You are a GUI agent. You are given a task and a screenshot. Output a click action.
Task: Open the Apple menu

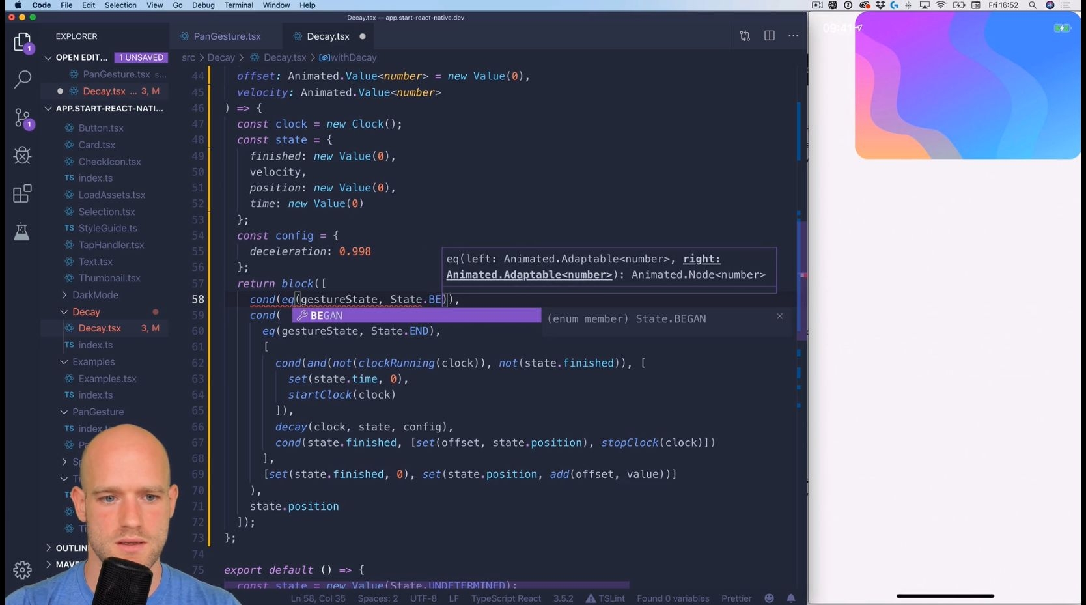pyautogui.click(x=18, y=5)
